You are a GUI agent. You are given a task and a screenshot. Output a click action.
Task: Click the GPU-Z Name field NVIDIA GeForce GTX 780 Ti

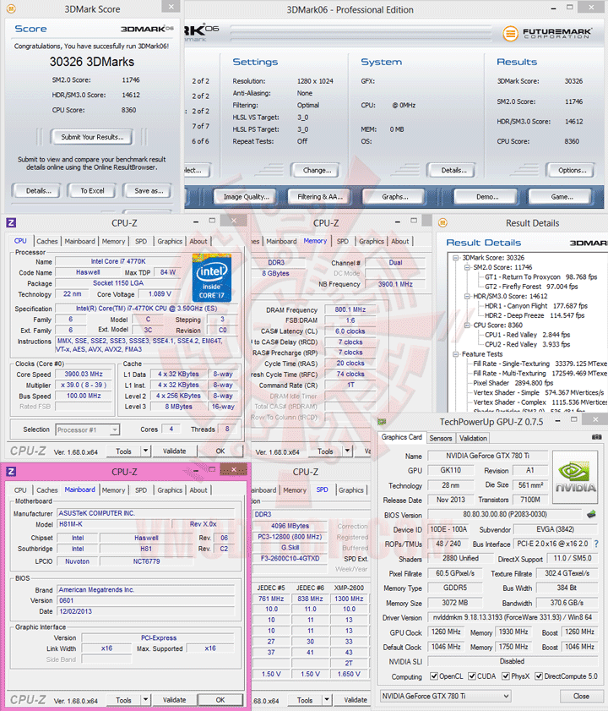[487, 455]
